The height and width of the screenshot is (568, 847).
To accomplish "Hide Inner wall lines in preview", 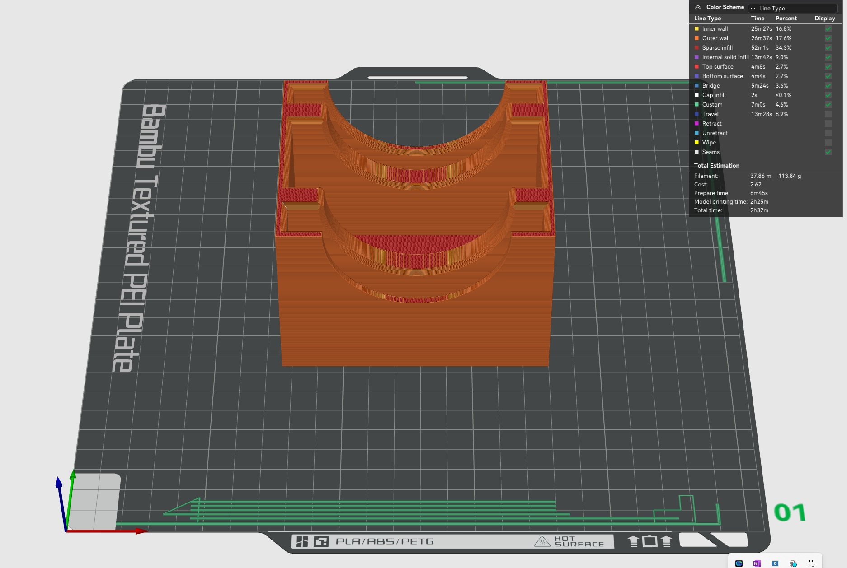I will [828, 29].
